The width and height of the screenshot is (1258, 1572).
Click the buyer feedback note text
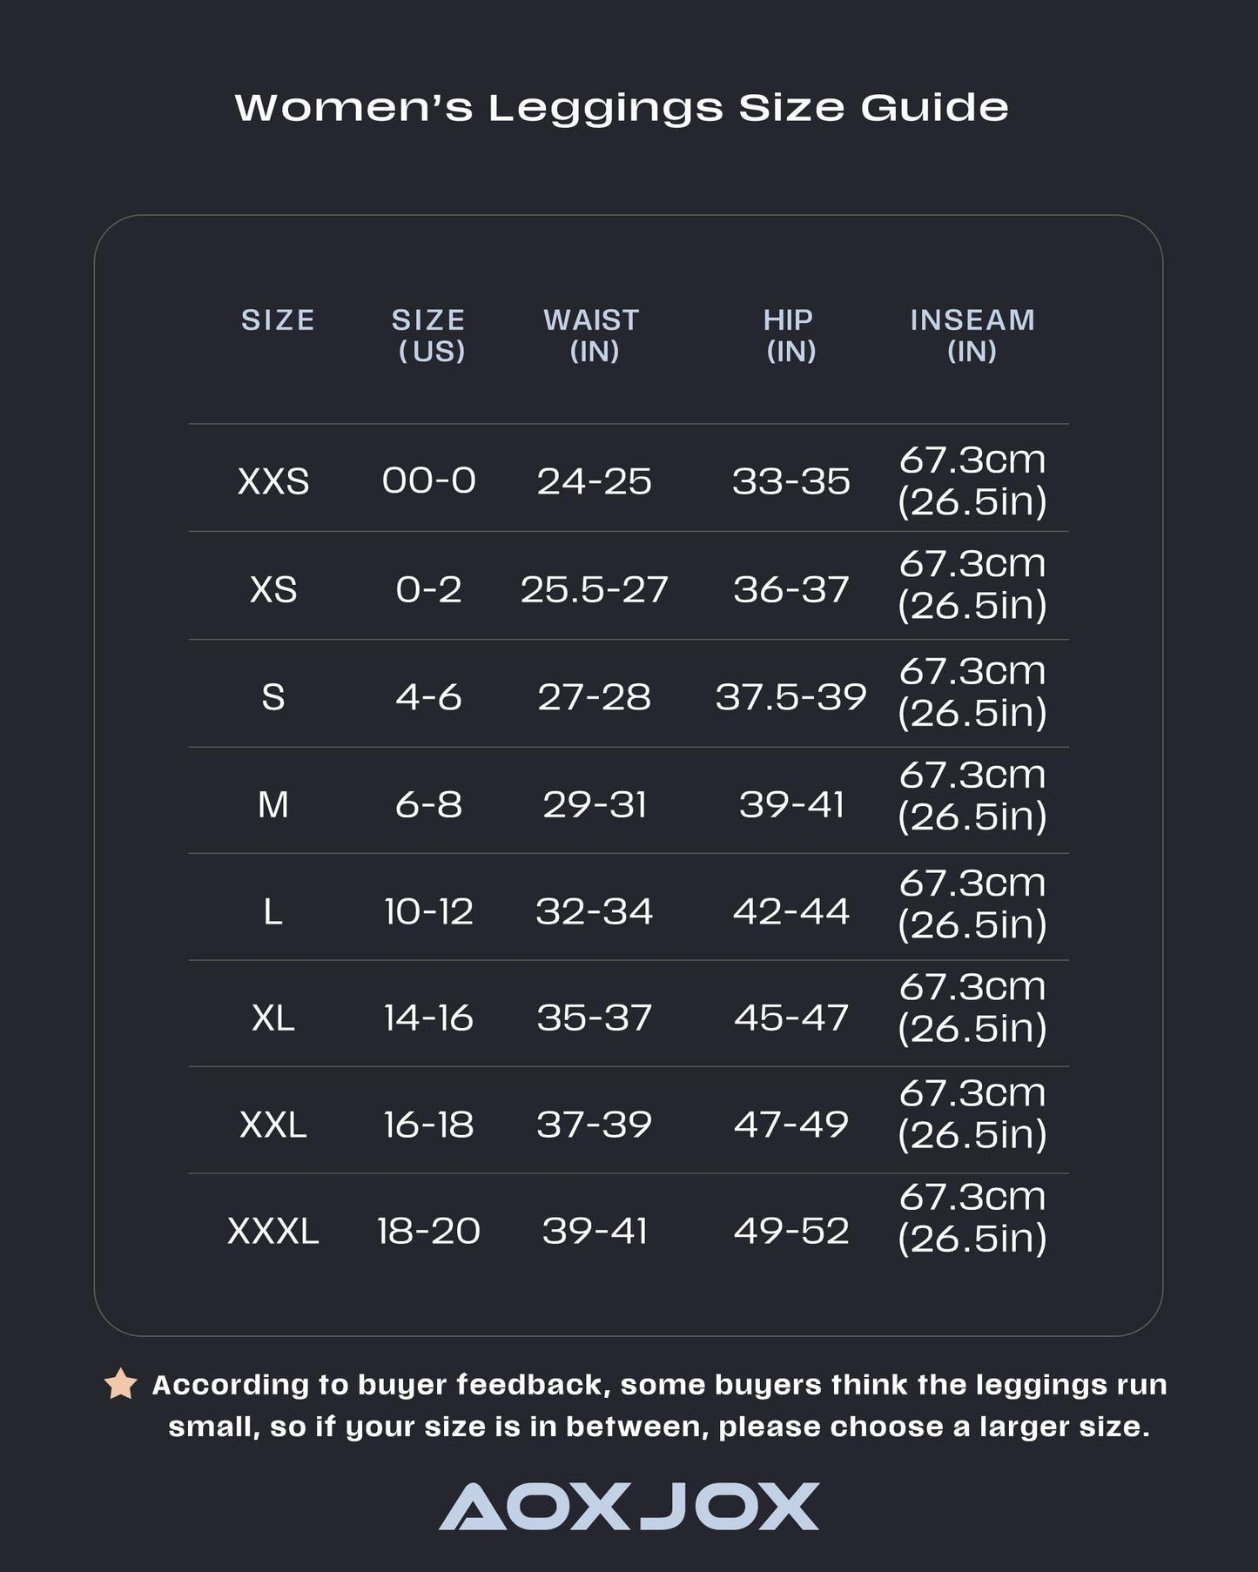tap(659, 1406)
